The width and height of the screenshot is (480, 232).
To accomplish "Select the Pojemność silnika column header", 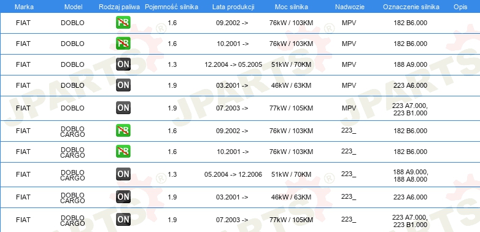I will click(x=171, y=7).
